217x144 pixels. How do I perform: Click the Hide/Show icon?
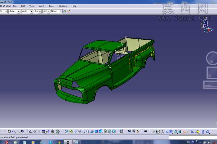click(110, 131)
